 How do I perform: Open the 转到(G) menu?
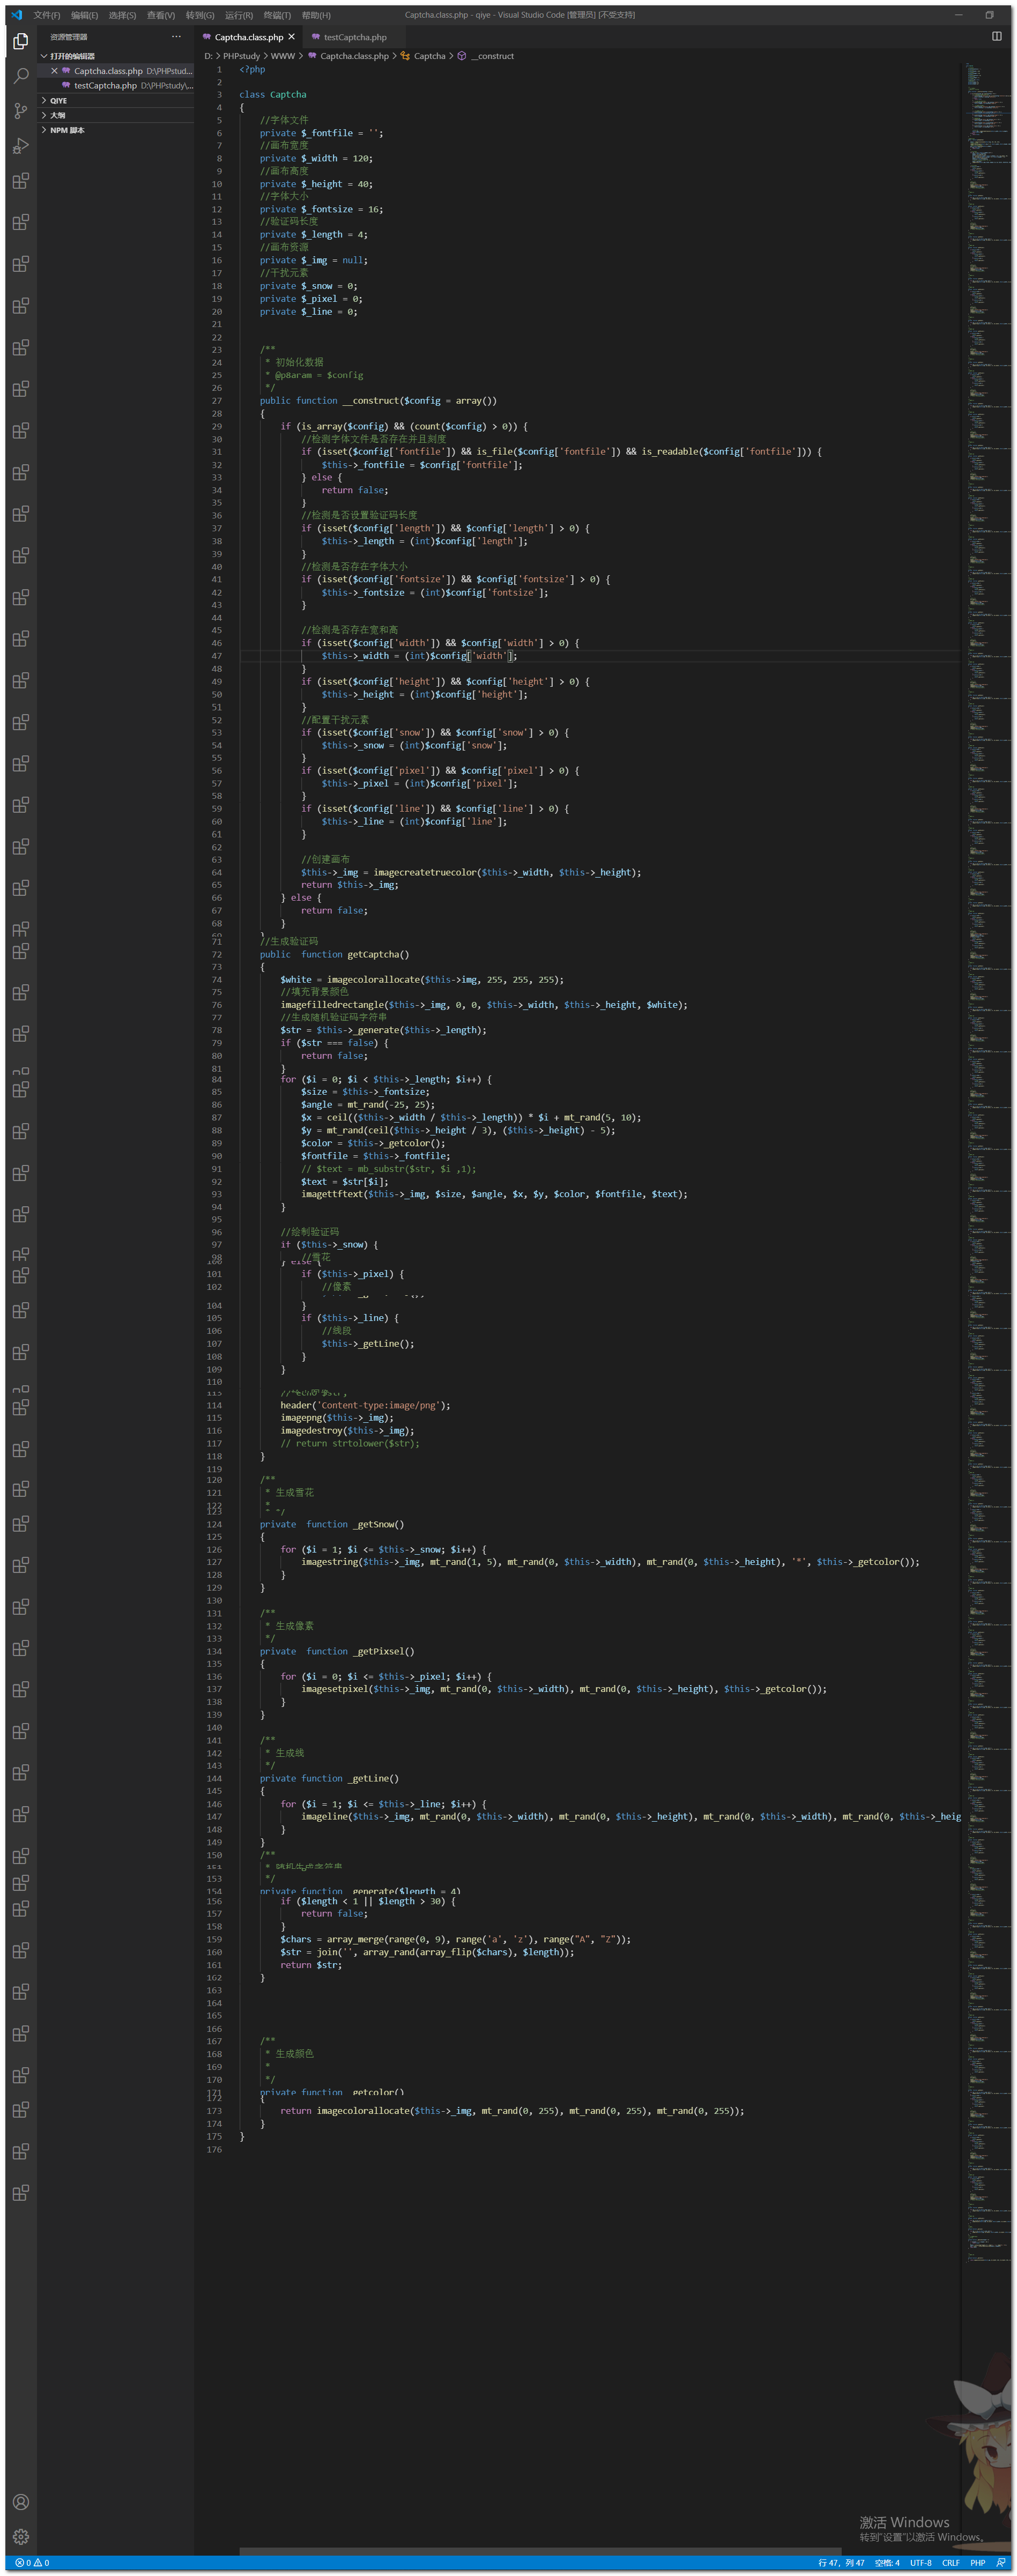(199, 15)
